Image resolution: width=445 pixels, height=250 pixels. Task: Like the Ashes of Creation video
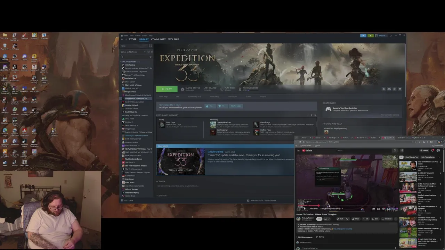(x=340, y=219)
